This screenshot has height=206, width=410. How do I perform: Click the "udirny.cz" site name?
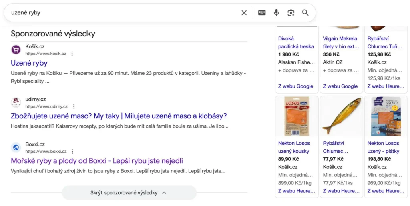click(x=36, y=100)
